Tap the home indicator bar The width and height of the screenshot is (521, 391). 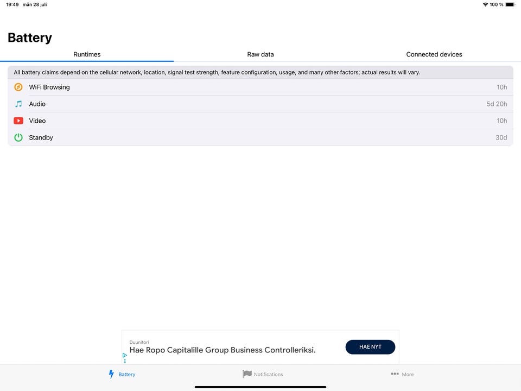[x=260, y=387]
